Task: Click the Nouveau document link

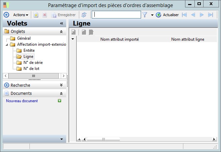Action: tap(22, 101)
